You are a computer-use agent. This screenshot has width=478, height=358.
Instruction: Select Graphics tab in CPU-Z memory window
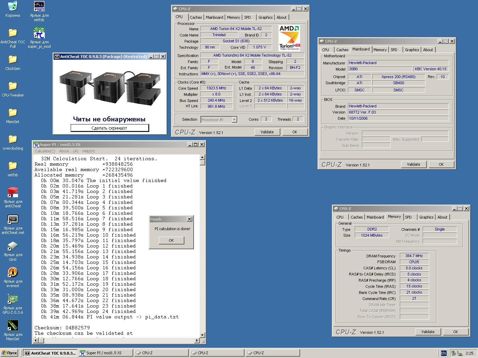pyautogui.click(x=426, y=217)
